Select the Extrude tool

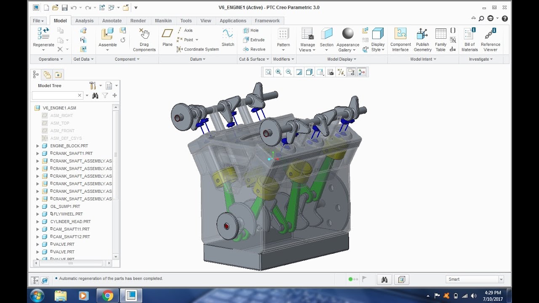253,40
